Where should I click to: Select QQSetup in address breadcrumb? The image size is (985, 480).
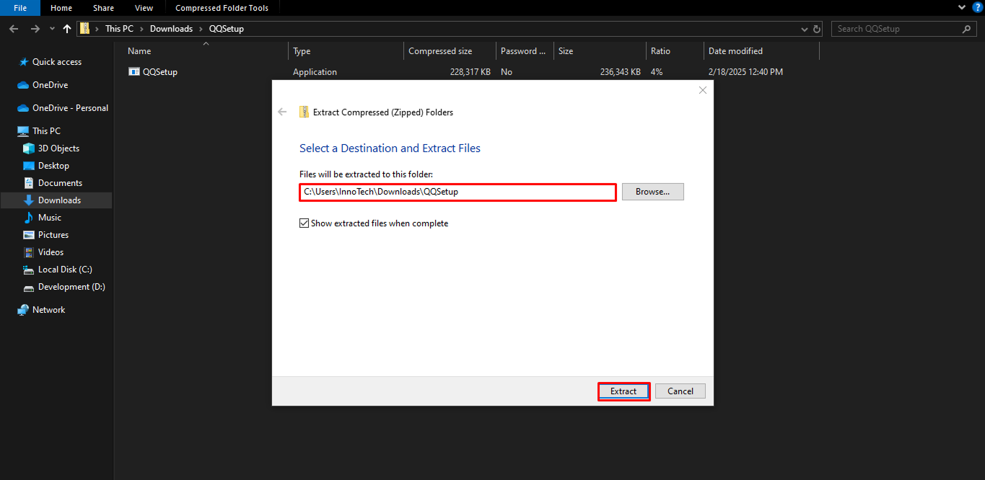click(226, 29)
